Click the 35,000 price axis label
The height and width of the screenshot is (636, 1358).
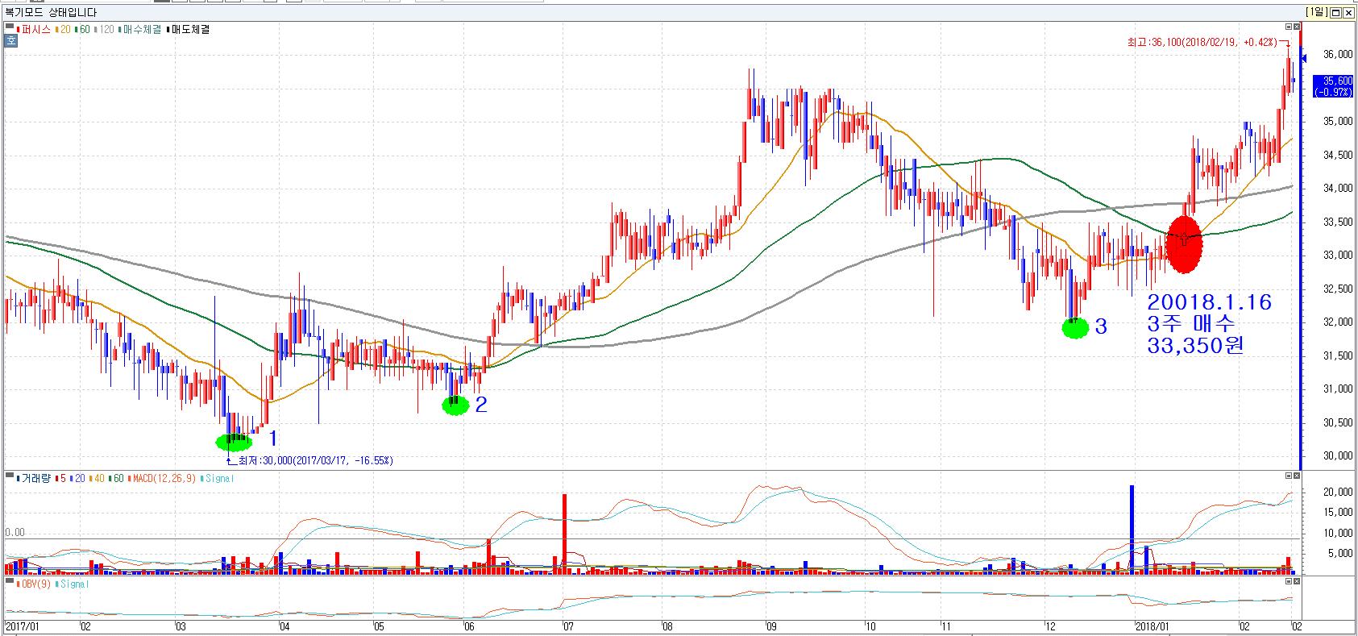[x=1336, y=122]
